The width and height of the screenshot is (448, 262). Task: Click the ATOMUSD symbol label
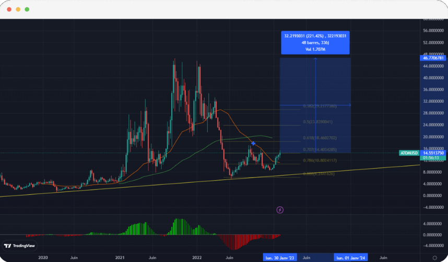point(408,152)
